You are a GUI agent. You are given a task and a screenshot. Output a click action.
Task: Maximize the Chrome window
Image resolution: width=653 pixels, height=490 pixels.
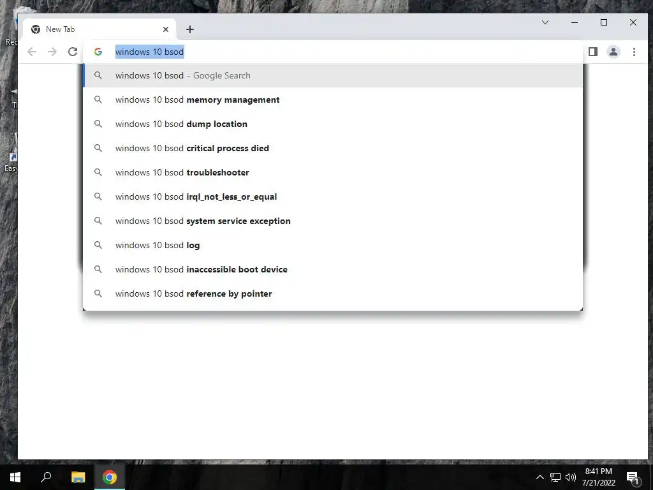[x=604, y=22]
